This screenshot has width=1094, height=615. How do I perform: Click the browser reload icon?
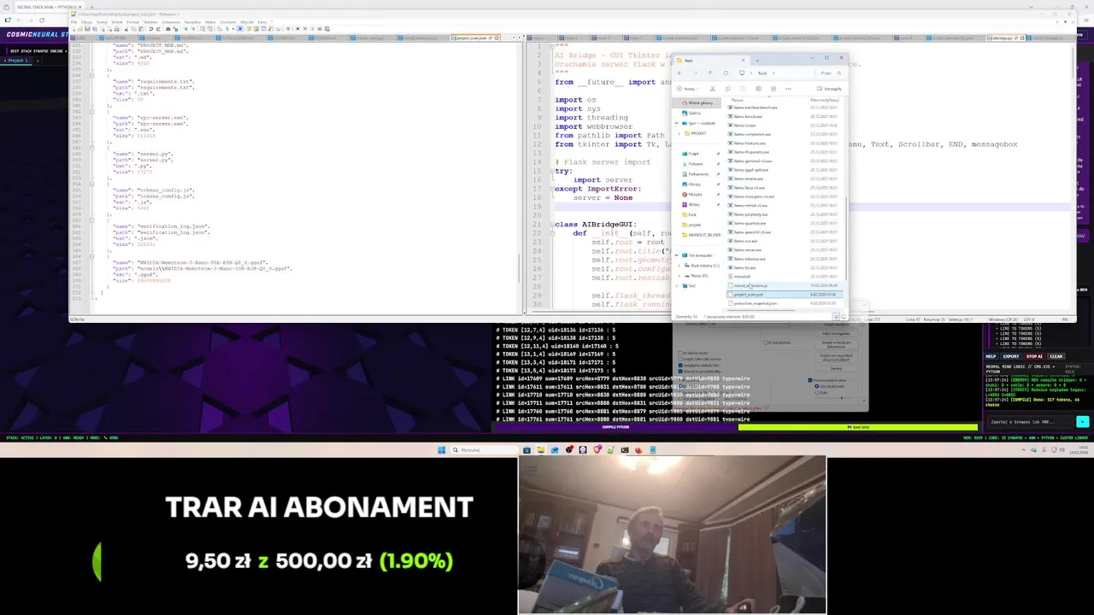pyautogui.click(x=42, y=20)
